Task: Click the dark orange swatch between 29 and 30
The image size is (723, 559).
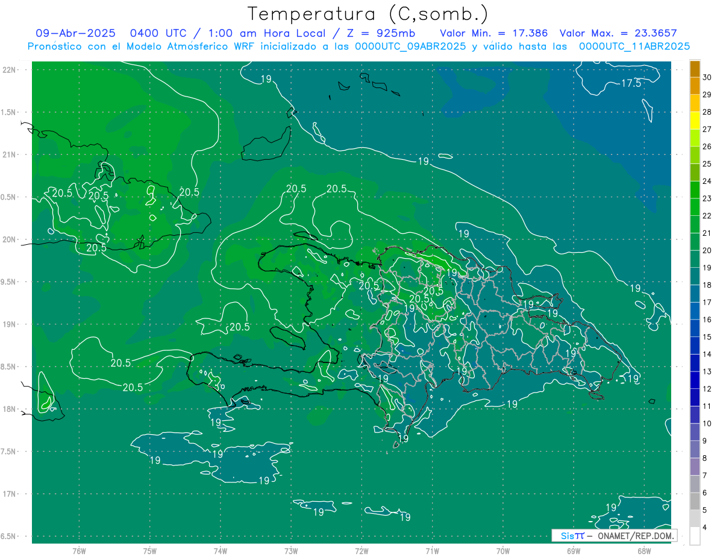Action: (x=695, y=86)
